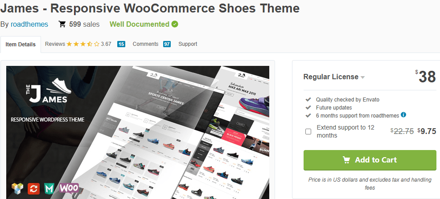The width and height of the screenshot is (440, 199).
Task: Click the Well Documented green checkmark badge
Action: click(x=175, y=24)
